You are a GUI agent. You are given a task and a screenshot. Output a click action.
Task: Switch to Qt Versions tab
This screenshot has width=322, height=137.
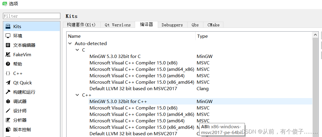pyautogui.click(x=118, y=25)
